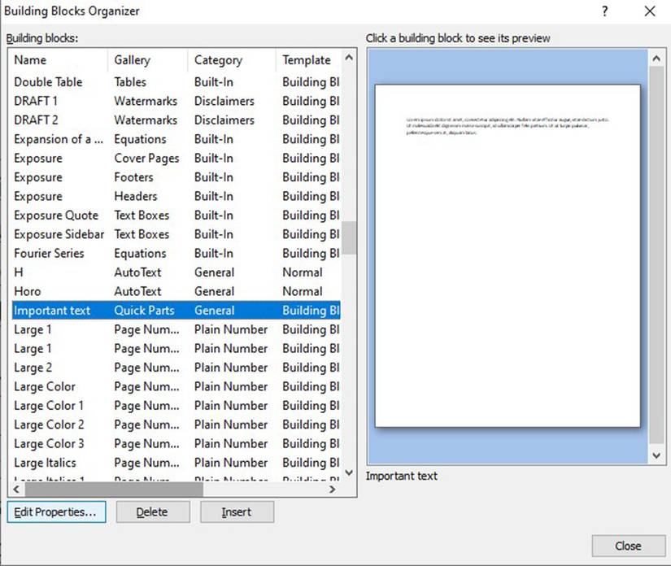Select the Horo AutoText row
Viewport: 671px width, 566px height.
(x=176, y=291)
